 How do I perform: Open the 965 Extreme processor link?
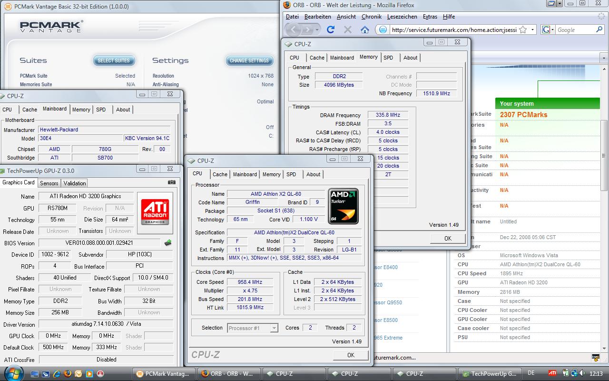389,338
